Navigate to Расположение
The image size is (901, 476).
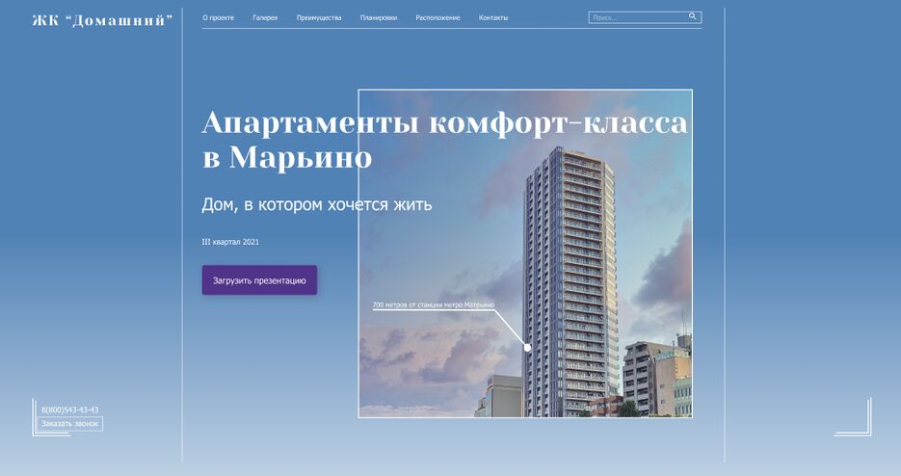click(x=437, y=17)
